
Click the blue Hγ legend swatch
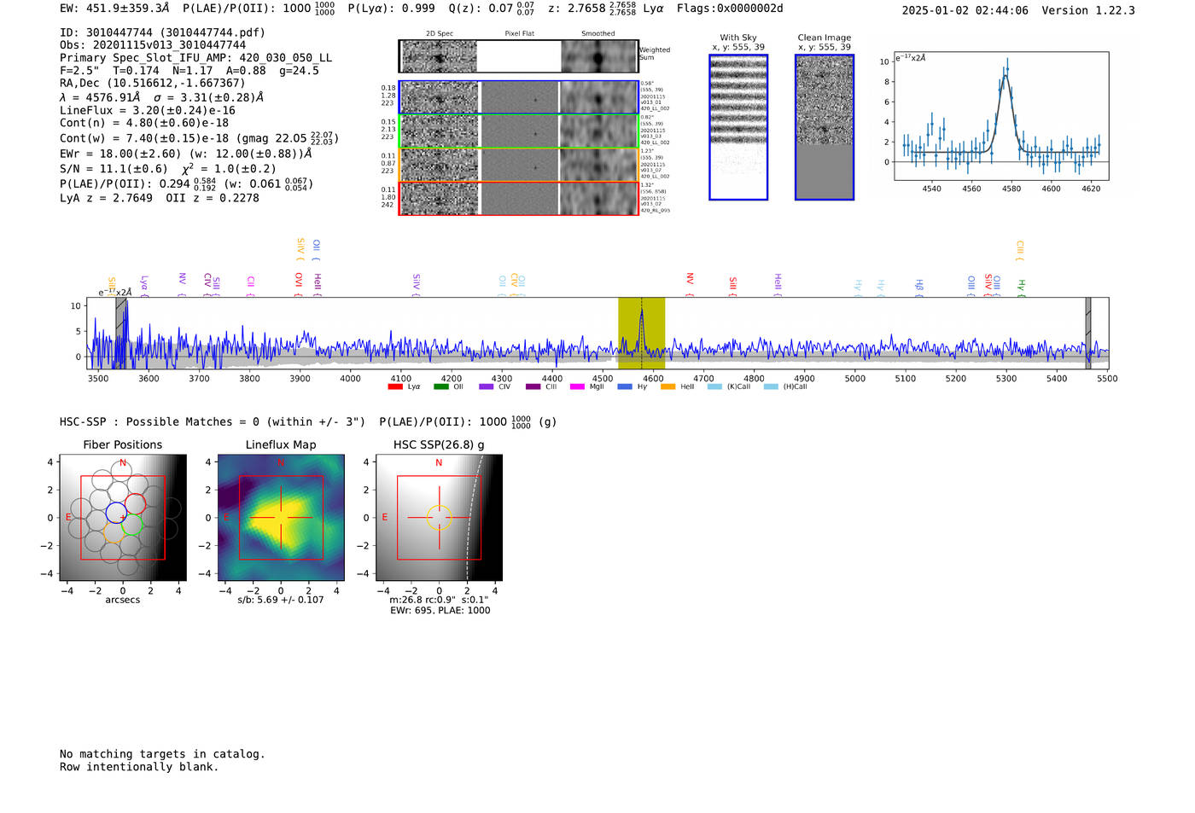point(625,387)
